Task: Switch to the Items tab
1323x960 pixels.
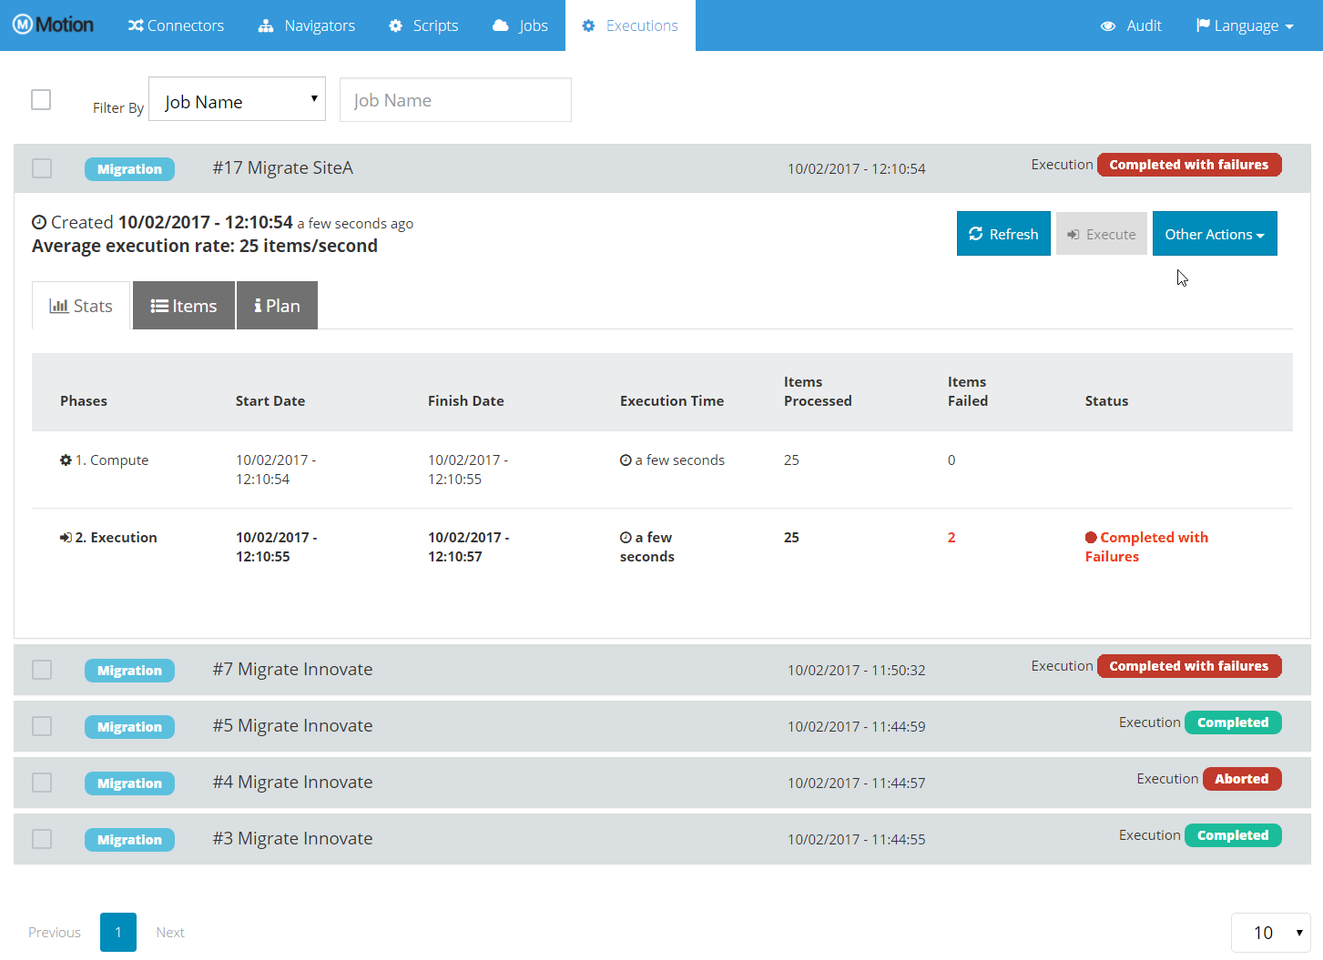Action: pos(184,306)
